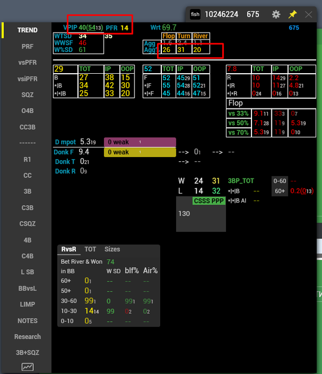Open the 3B sidebar tab
Image resolution: width=322 pixels, height=374 pixels.
27,191
